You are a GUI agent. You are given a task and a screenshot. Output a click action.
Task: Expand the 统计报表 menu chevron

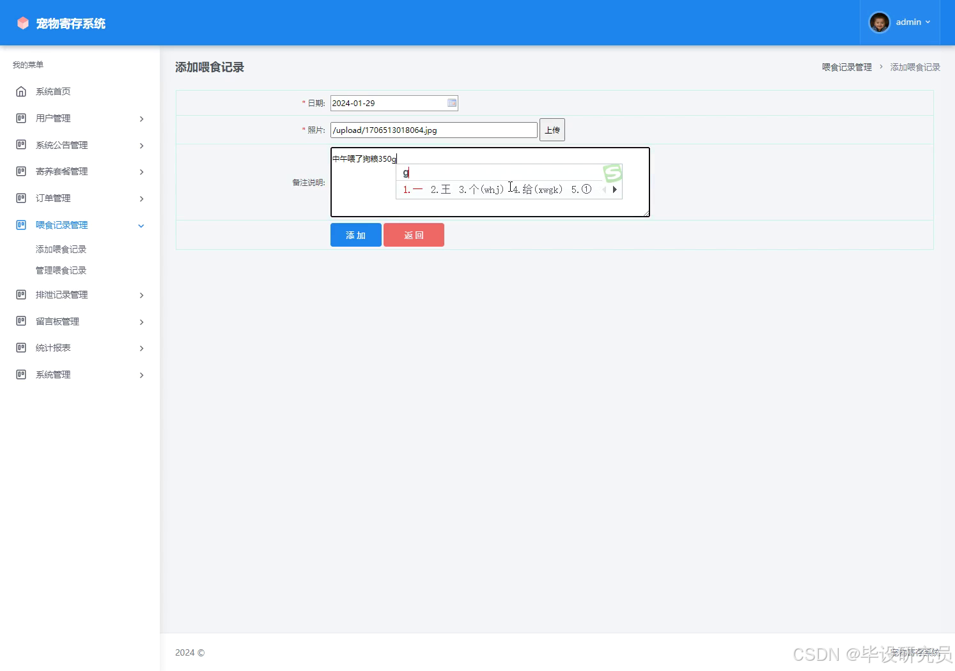pyautogui.click(x=141, y=348)
